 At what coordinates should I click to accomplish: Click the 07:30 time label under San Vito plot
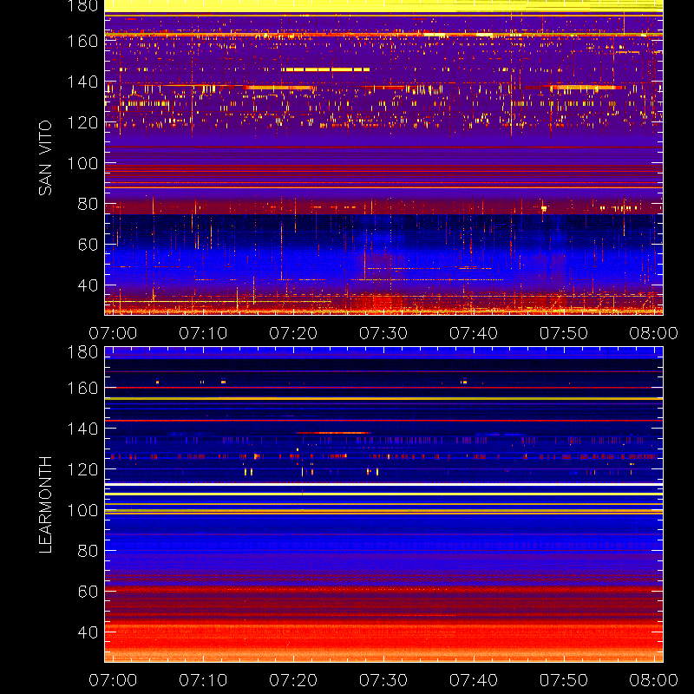click(383, 333)
